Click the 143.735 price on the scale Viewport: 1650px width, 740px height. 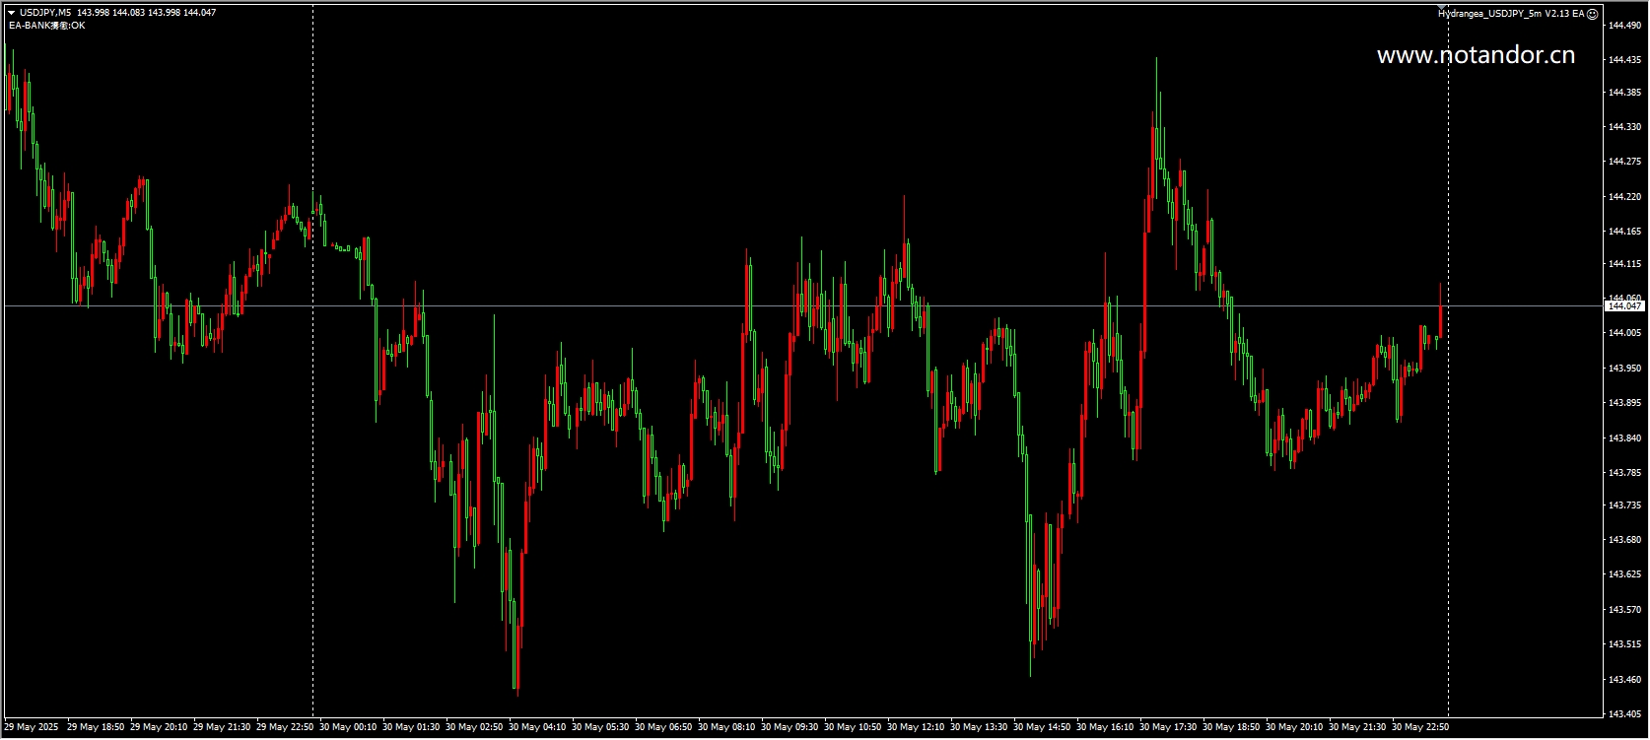coord(1624,505)
